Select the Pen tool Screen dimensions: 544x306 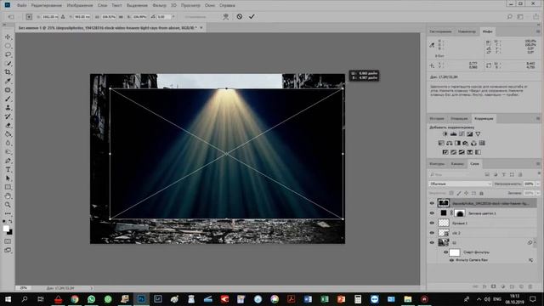coord(8,161)
